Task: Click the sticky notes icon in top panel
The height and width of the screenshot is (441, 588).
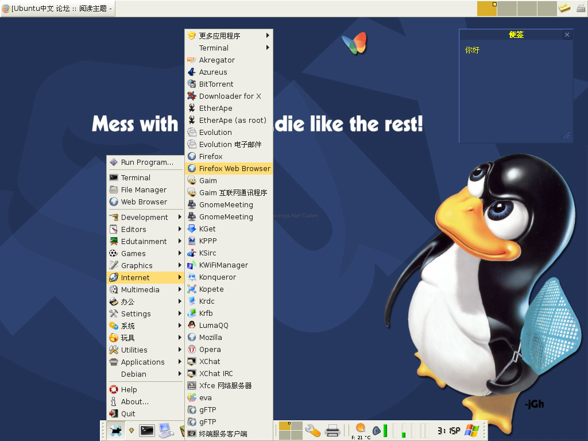Action: [x=564, y=7]
